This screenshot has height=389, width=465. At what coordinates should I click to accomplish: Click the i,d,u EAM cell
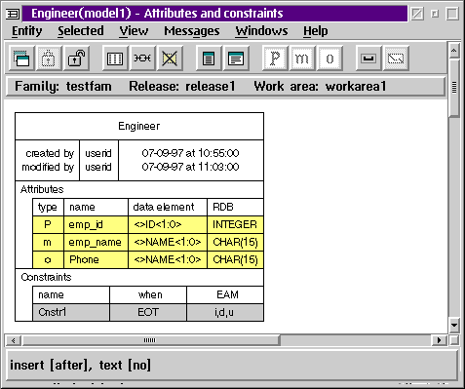tap(225, 313)
